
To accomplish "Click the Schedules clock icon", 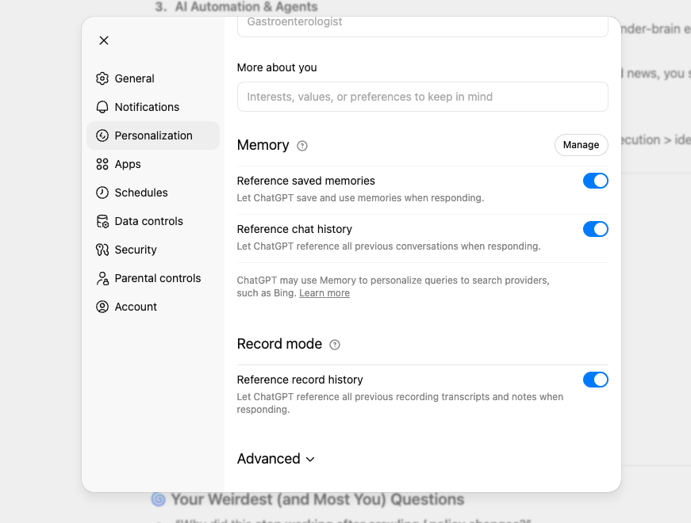I will 102,193.
